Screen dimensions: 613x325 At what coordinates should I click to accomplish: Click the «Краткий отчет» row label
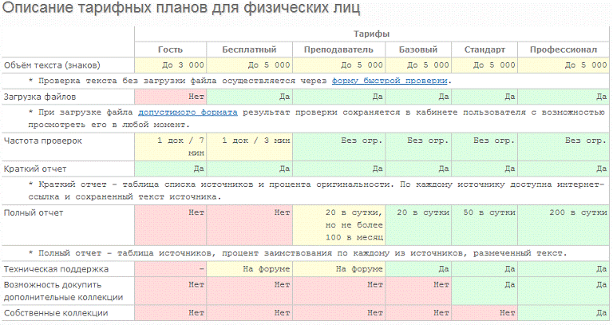click(x=35, y=169)
